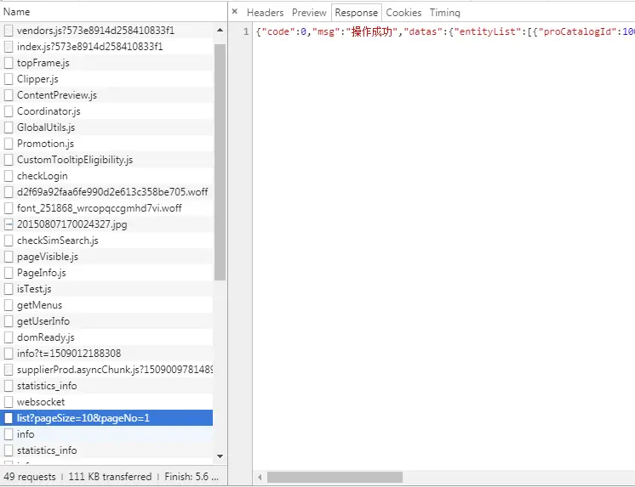Click the file icon beside GlobalUtils.js
The image size is (635, 487).
tap(9, 127)
